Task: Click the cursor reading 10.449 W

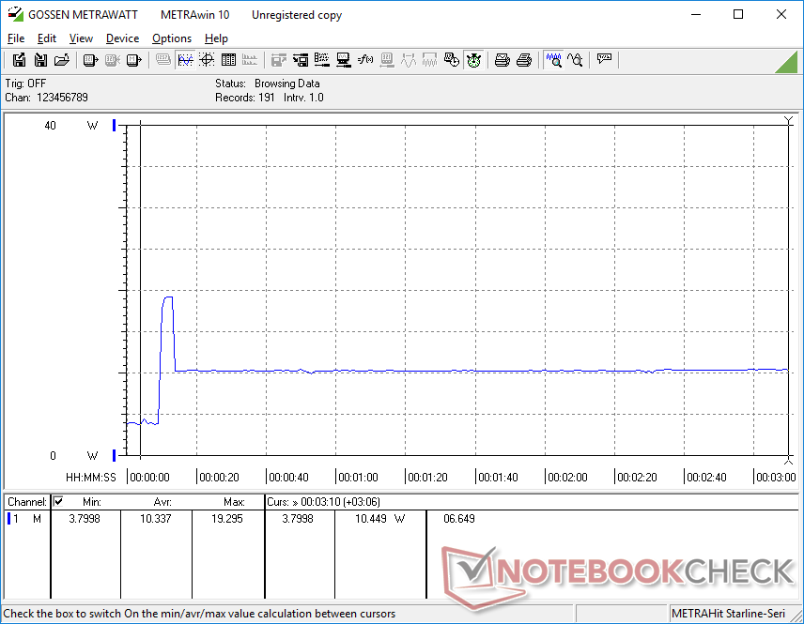Action: point(380,519)
